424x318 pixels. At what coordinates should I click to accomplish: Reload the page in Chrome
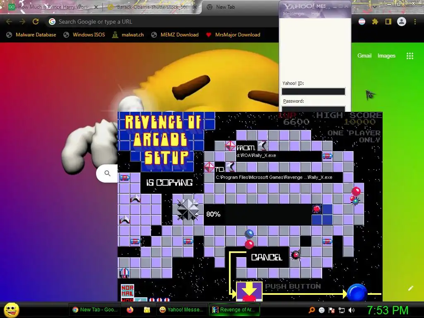point(36,22)
